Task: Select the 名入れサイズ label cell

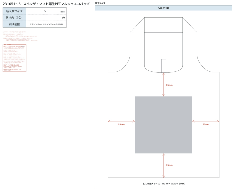Action: click(x=15, y=11)
